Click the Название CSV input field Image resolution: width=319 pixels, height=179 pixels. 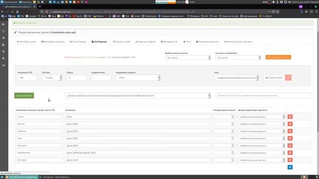[x=27, y=78]
